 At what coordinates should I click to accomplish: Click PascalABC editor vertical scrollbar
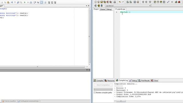pos(89,36)
